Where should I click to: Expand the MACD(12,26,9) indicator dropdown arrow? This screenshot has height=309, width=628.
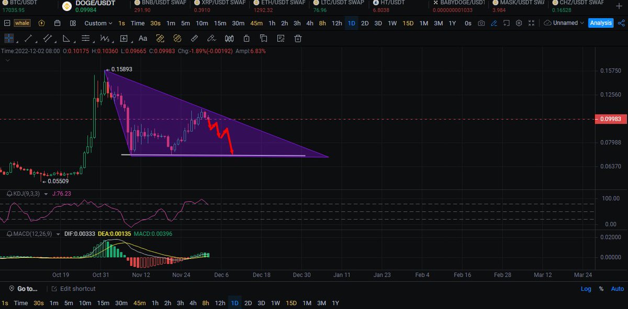pos(58,234)
